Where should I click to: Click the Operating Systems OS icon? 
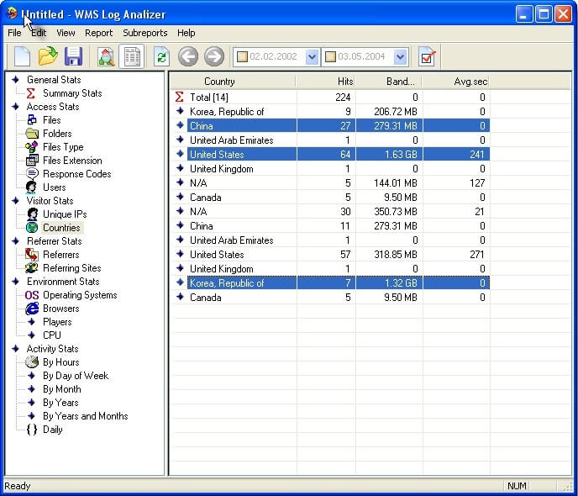click(x=32, y=295)
